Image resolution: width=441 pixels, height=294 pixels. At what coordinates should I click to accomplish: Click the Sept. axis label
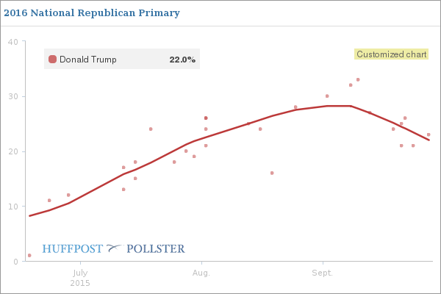323,273
